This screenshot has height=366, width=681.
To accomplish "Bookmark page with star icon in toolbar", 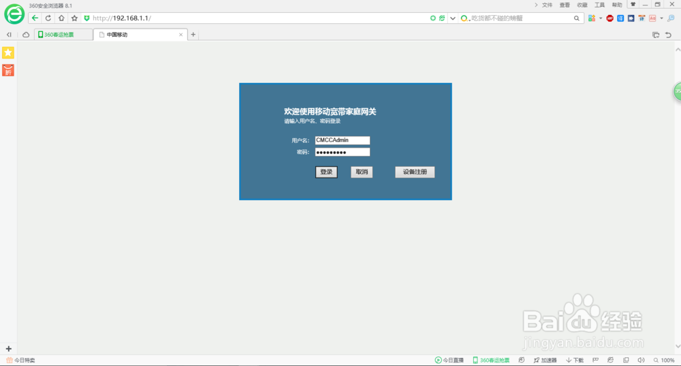I will pos(74,18).
